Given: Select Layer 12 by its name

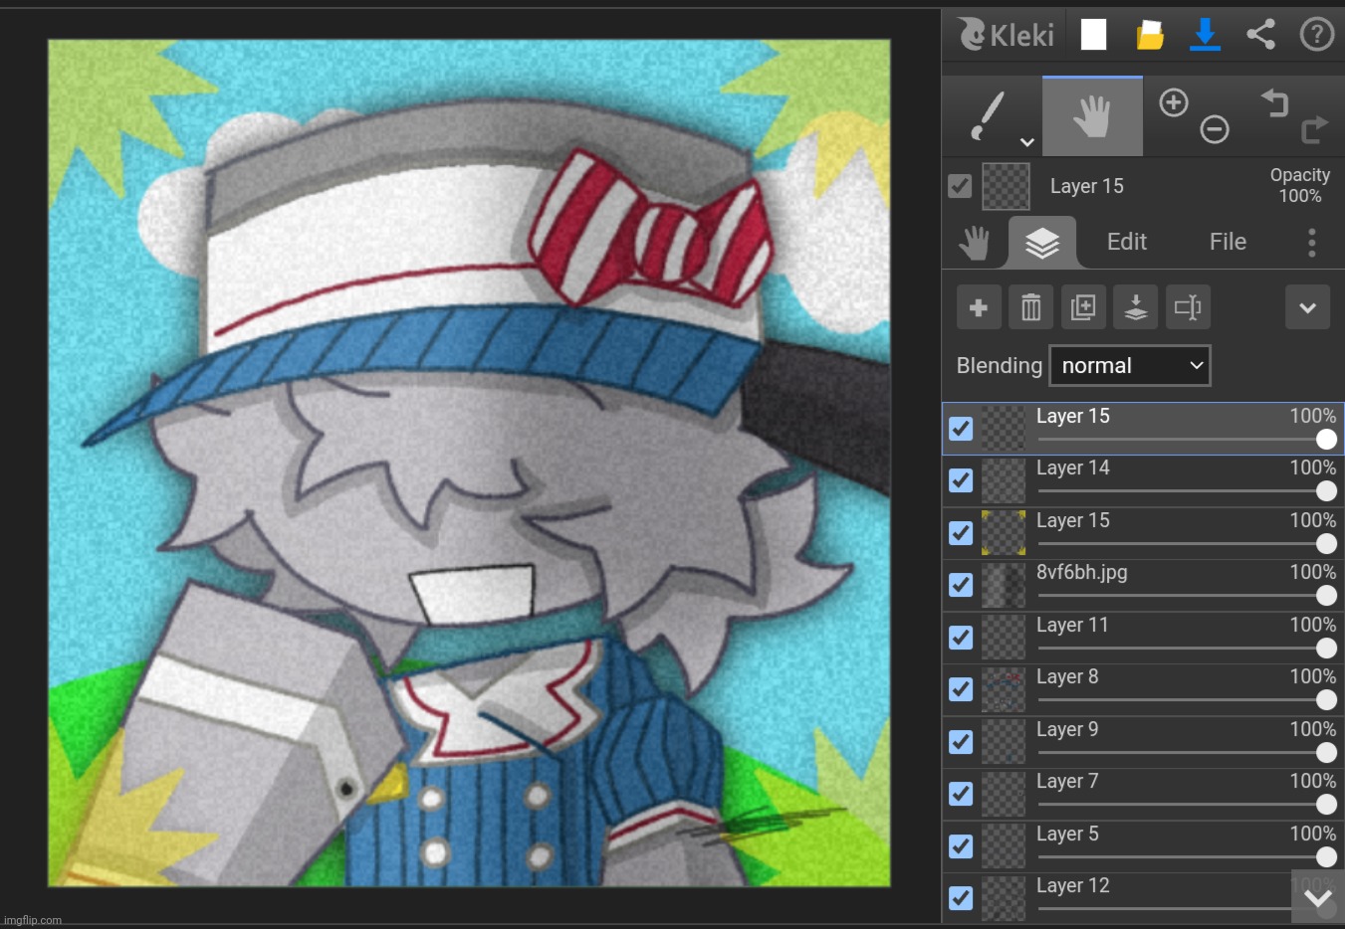Looking at the screenshot, I should [1072, 886].
